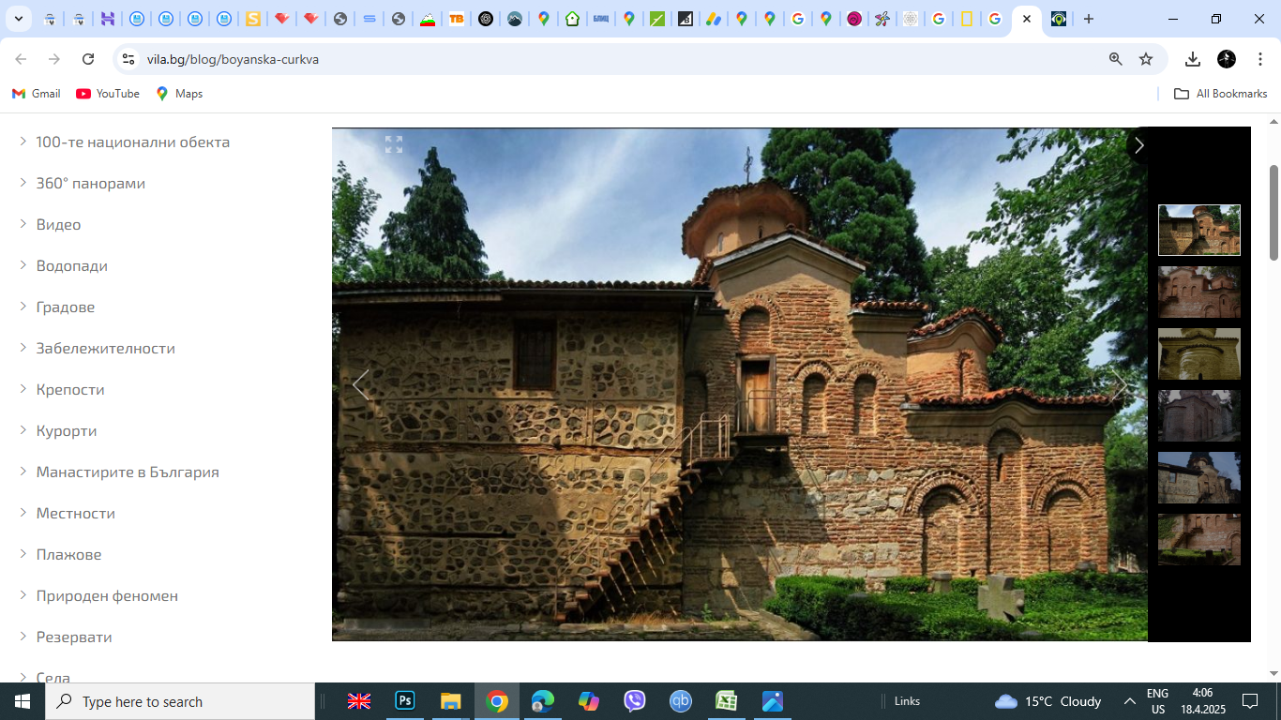
Task: Open the Chrome profile avatar
Action: 1227,59
